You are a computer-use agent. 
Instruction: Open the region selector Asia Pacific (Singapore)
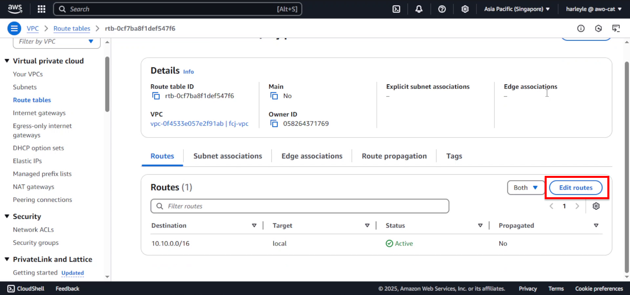point(517,9)
